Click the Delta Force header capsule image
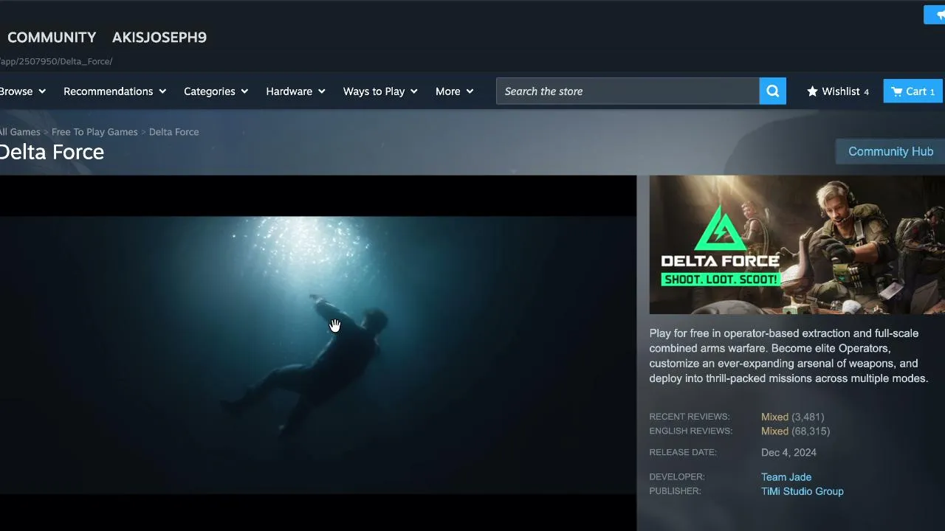Image resolution: width=945 pixels, height=531 pixels. (x=797, y=245)
